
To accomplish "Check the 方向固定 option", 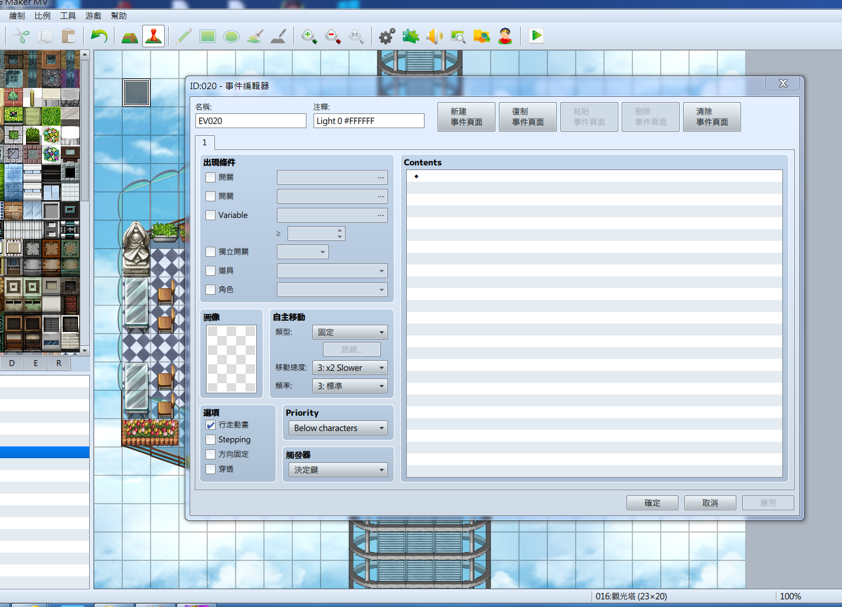I will coord(210,455).
